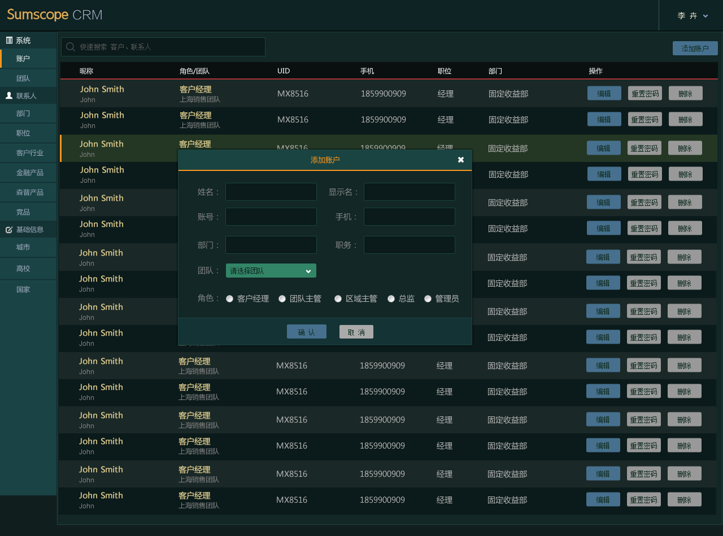Screen dimensions: 723x536
Task: Click the 手机 input field
Action: coord(410,217)
